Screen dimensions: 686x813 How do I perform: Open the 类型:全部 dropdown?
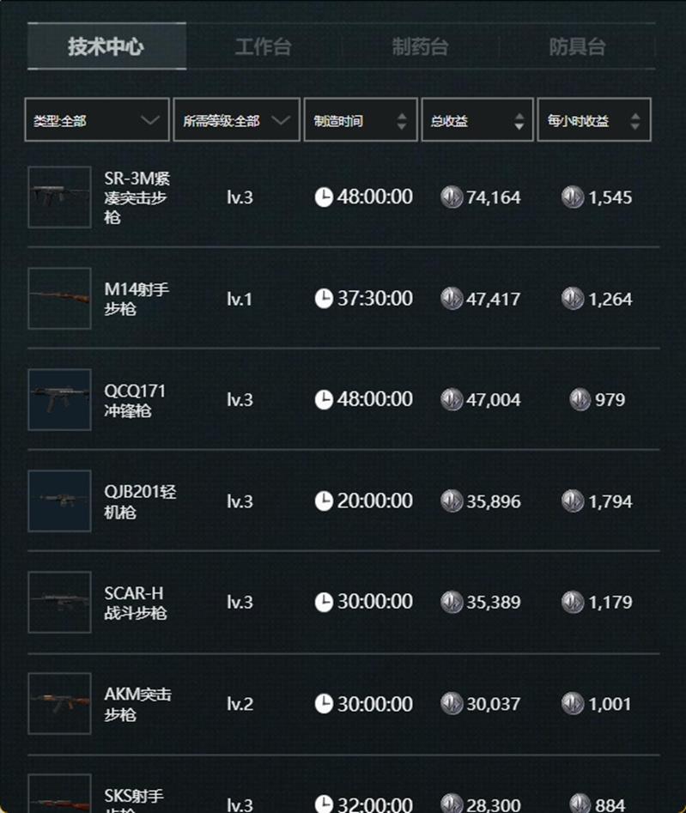pyautogui.click(x=96, y=120)
